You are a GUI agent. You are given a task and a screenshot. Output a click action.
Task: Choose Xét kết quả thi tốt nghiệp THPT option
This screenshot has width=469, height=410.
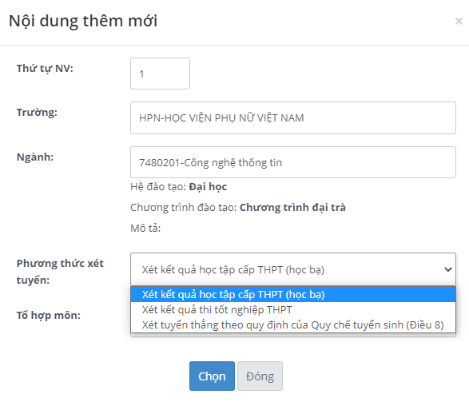click(x=293, y=310)
